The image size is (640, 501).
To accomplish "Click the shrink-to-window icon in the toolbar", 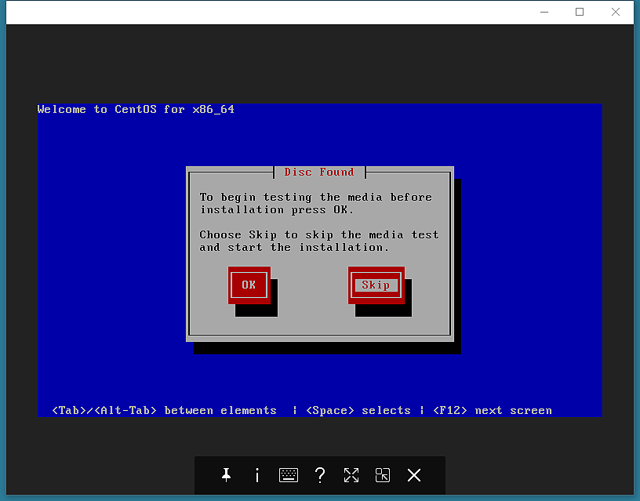I will click(x=383, y=475).
